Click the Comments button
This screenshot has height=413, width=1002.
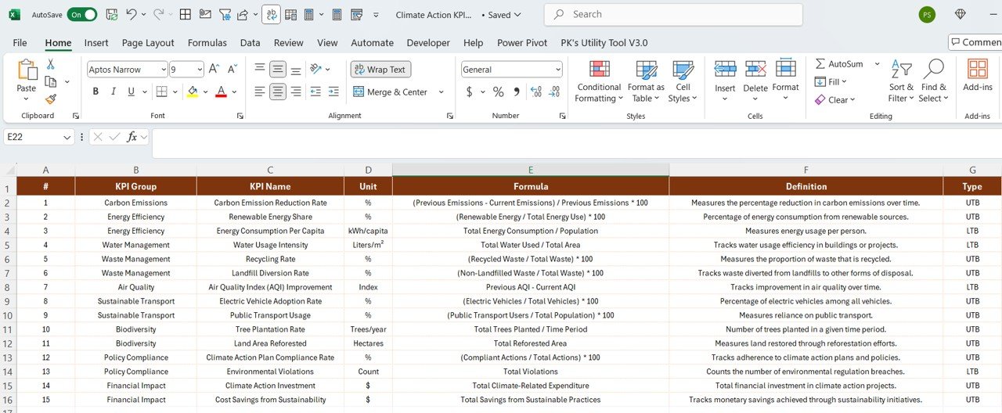click(x=975, y=42)
